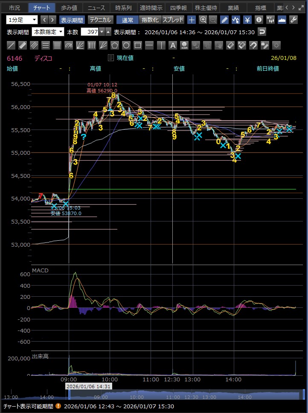
Task: Switch to the ニュース tab
Action: coord(96,8)
